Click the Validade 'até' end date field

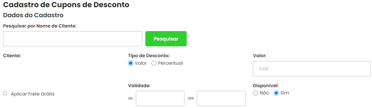click(221, 98)
